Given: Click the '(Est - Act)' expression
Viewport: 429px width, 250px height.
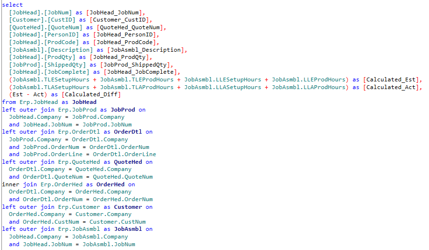Looking at the screenshot, I should coord(28,94).
